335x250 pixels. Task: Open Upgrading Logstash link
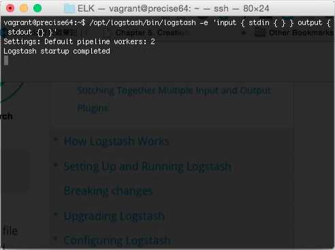[x=114, y=216]
